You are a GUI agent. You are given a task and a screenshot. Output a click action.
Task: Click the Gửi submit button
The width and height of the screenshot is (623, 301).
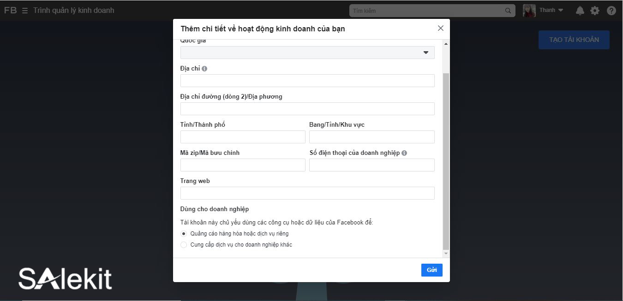click(431, 270)
